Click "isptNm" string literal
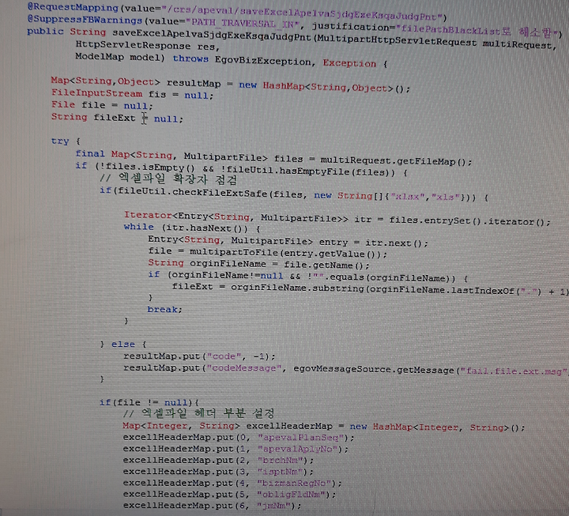The width and height of the screenshot is (569, 516). point(280,472)
